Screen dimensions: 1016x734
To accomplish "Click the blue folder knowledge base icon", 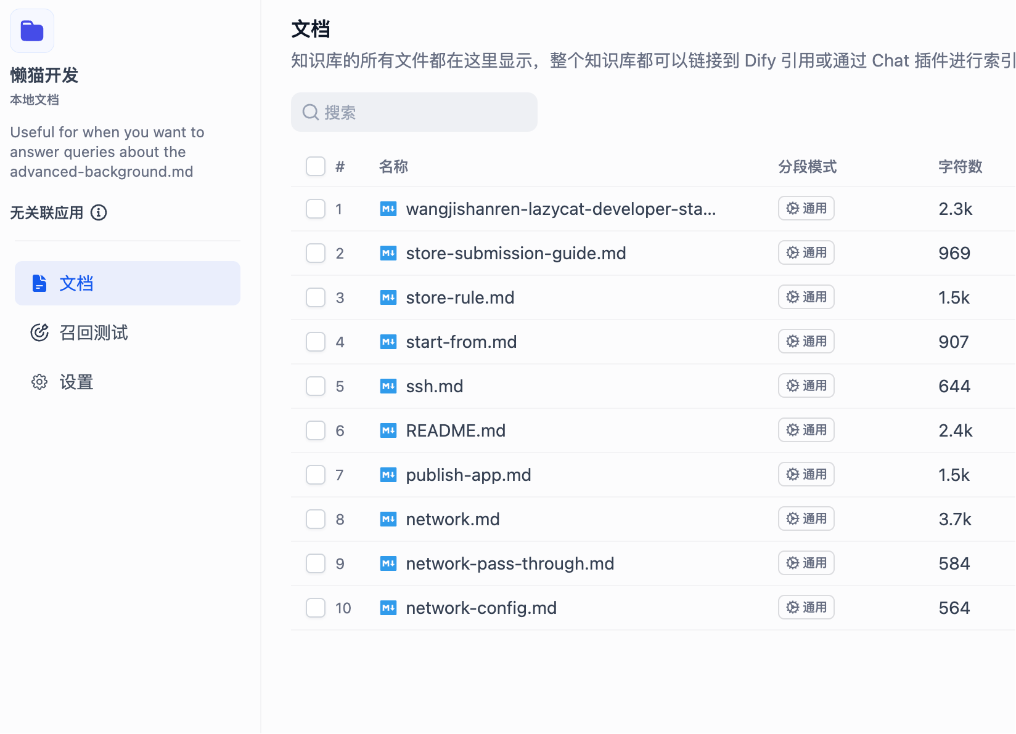I will [32, 31].
